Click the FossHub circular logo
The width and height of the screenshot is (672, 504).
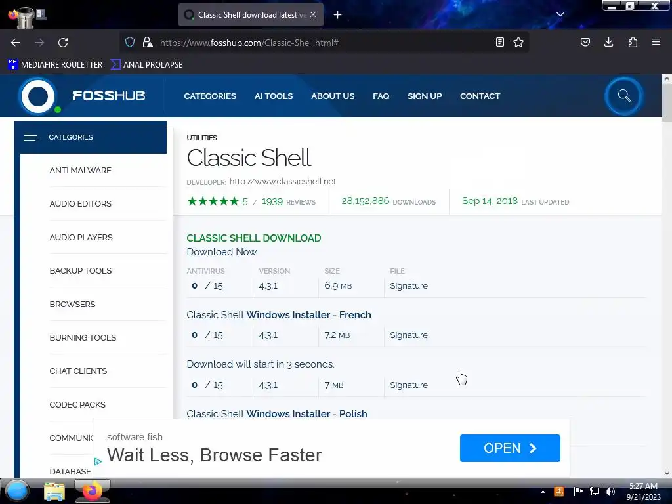(x=37, y=96)
